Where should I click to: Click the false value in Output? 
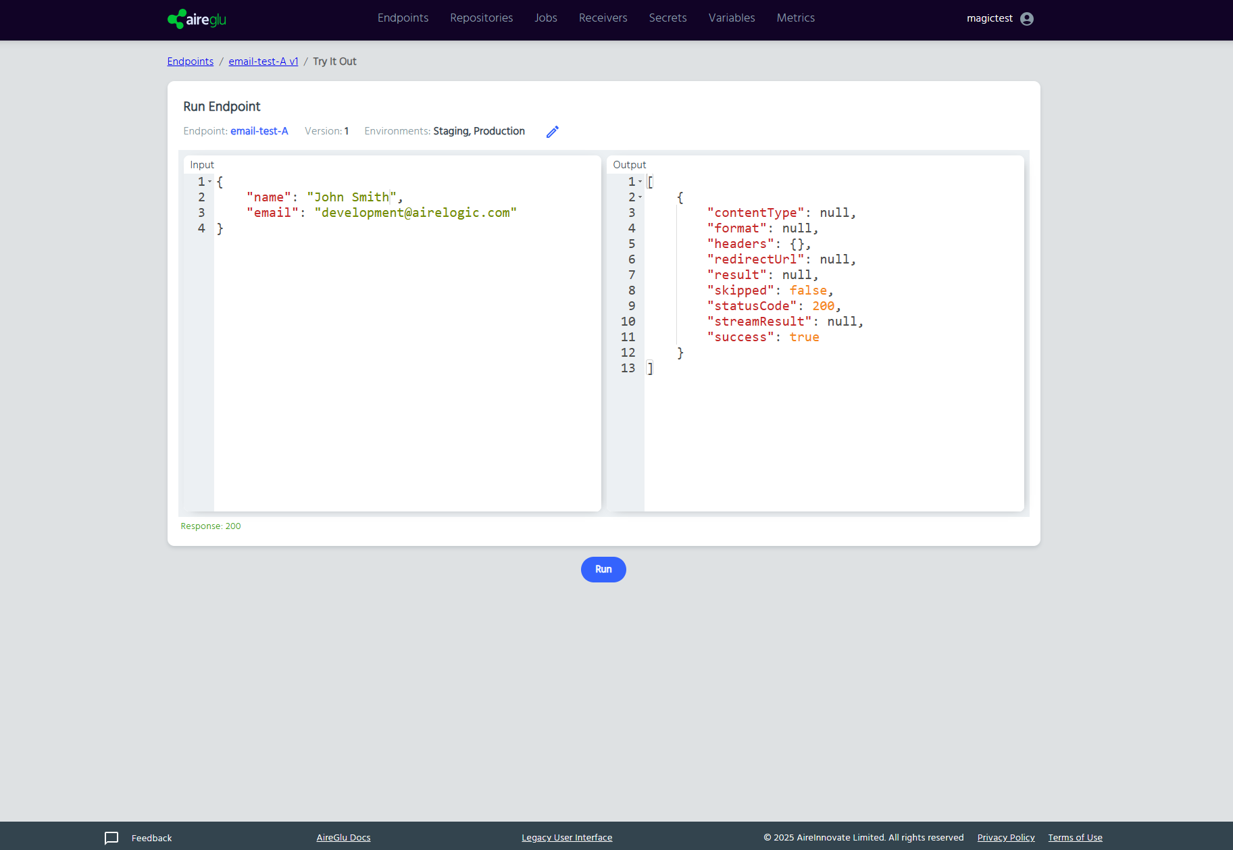808,291
